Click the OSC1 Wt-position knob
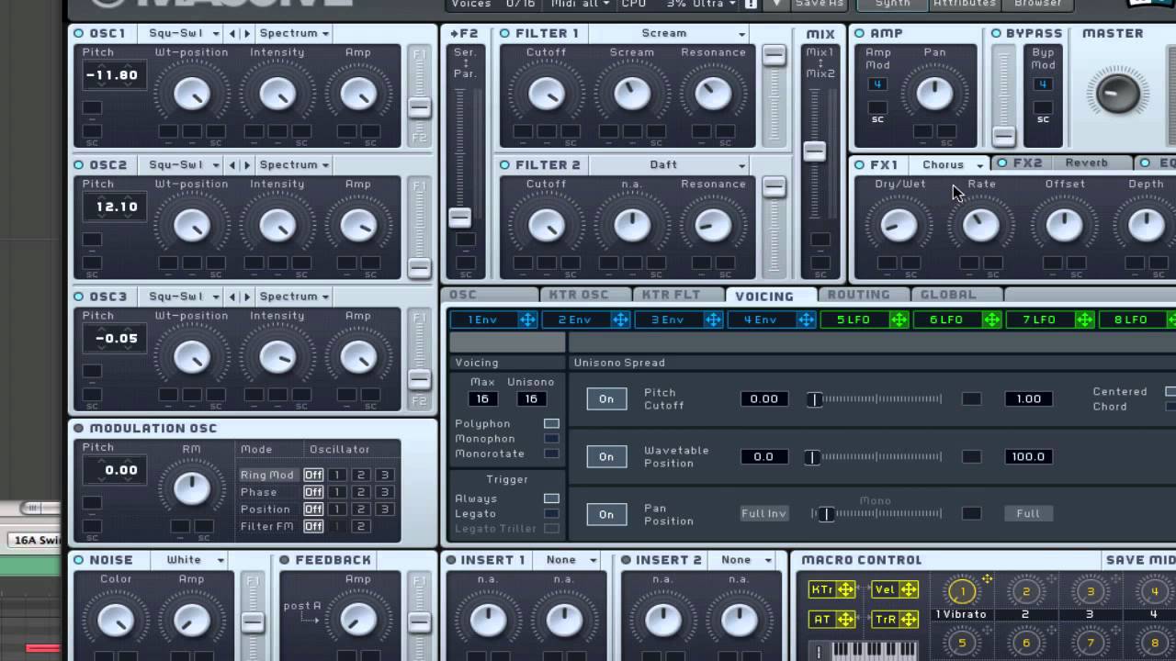This screenshot has width=1176, height=661. (191, 94)
